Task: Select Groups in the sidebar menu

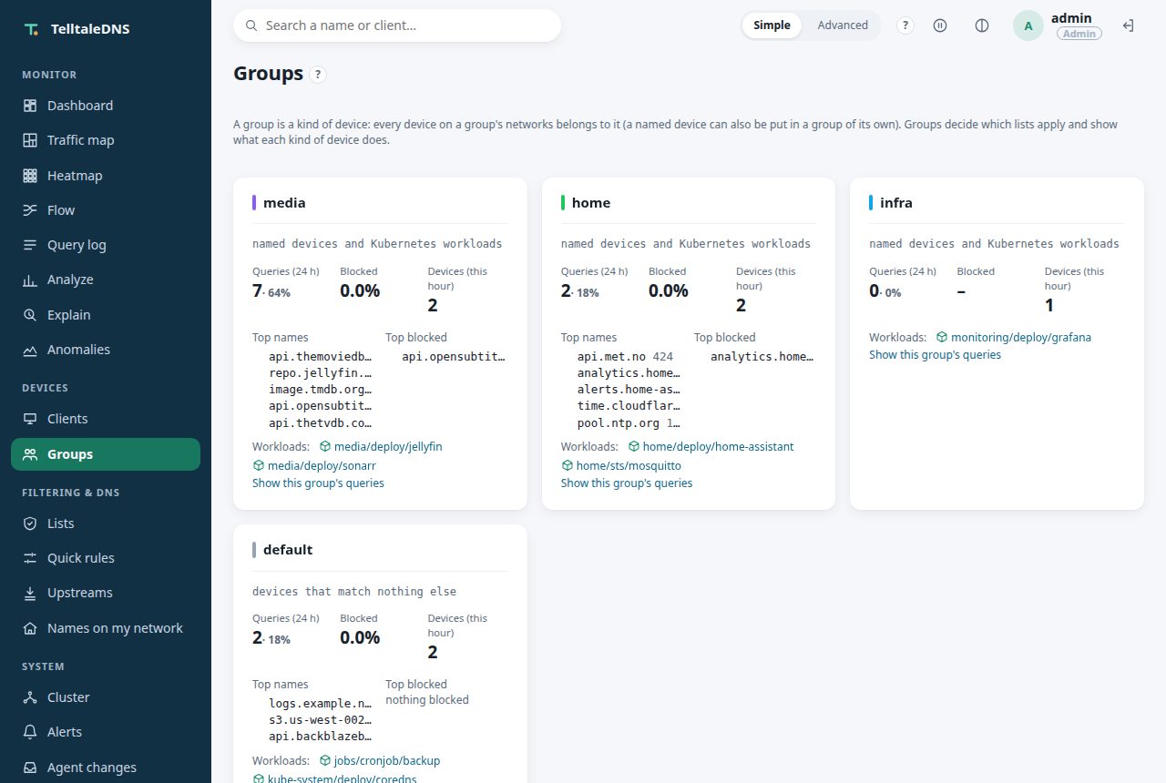Action: (106, 454)
